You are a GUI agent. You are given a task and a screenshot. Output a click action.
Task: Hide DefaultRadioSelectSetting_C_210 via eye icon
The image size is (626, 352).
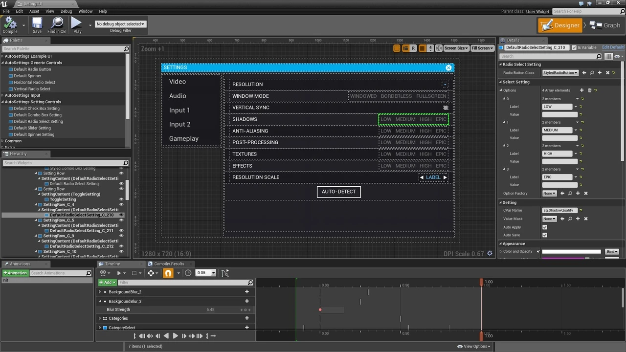coord(121,215)
